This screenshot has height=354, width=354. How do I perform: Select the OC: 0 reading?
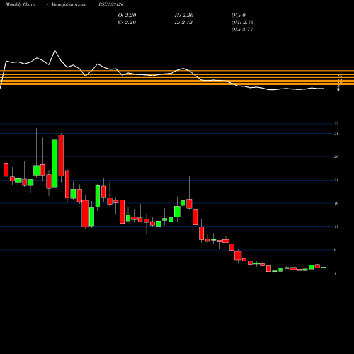click(239, 15)
